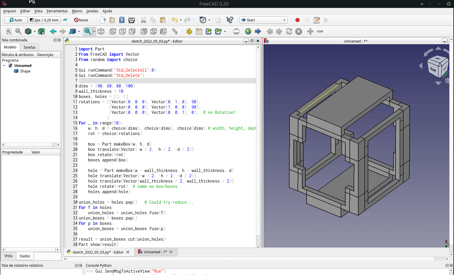This screenshot has height=275, width=454.
Task: Switch to the Tarefas tab
Action: tap(29, 47)
